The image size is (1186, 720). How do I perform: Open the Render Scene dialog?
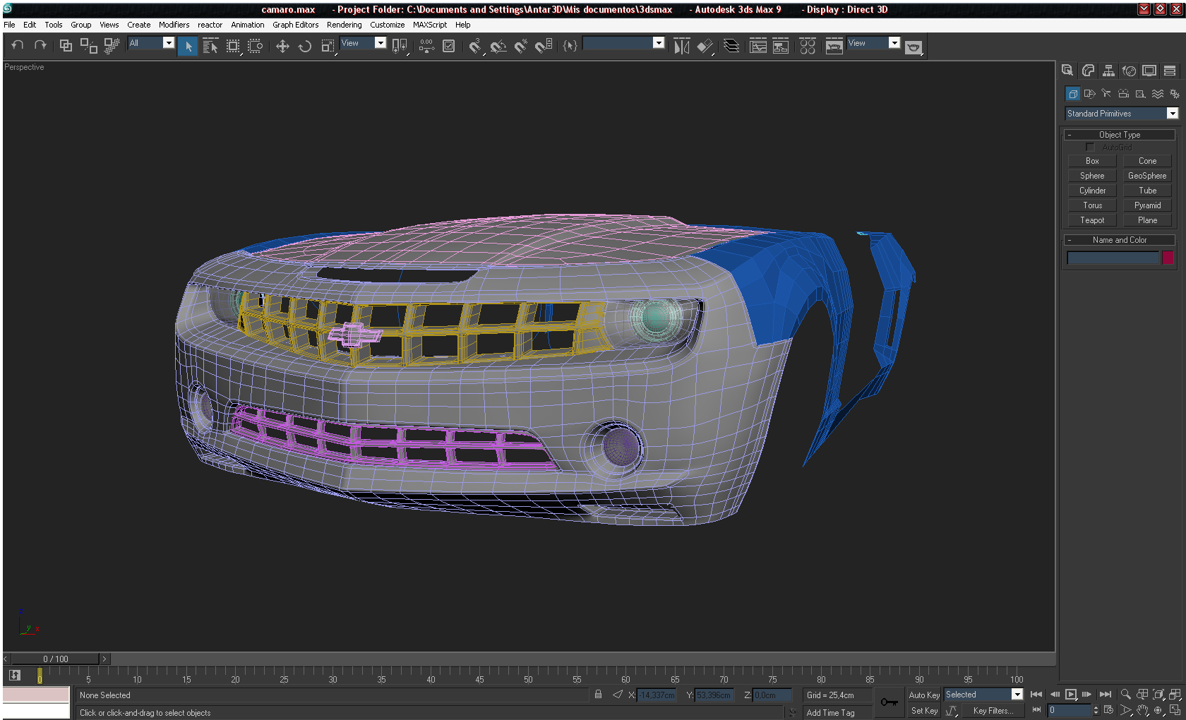tap(834, 46)
